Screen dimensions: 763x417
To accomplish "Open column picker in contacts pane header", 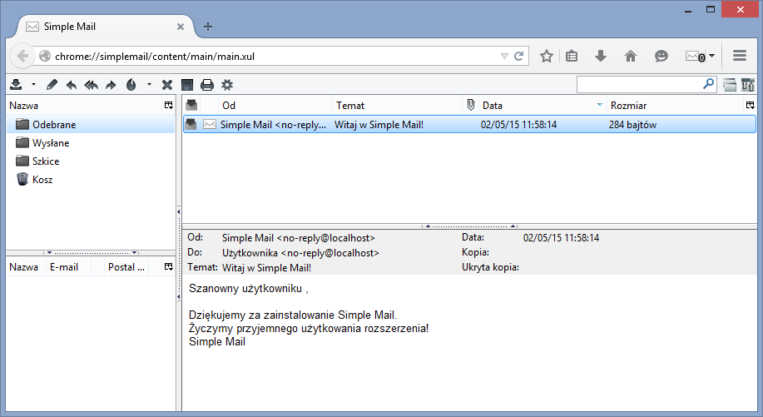I will click(x=168, y=266).
